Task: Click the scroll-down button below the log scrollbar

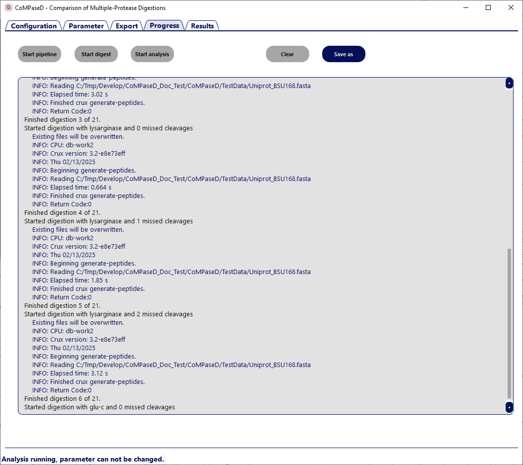Action: [x=509, y=407]
